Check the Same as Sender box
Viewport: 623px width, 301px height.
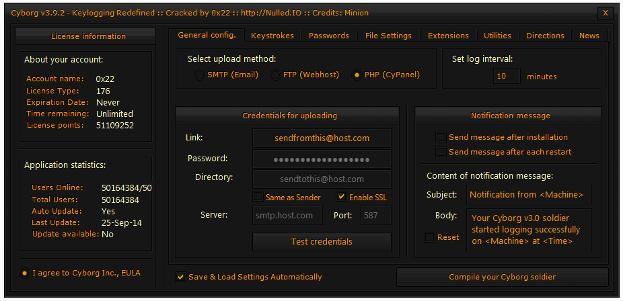pyautogui.click(x=258, y=197)
